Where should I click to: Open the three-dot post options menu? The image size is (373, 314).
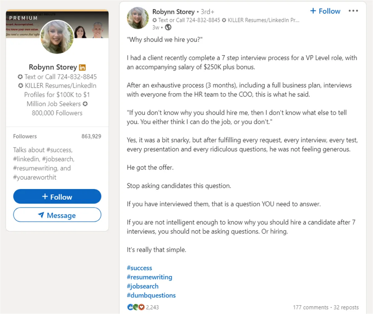coord(353,11)
